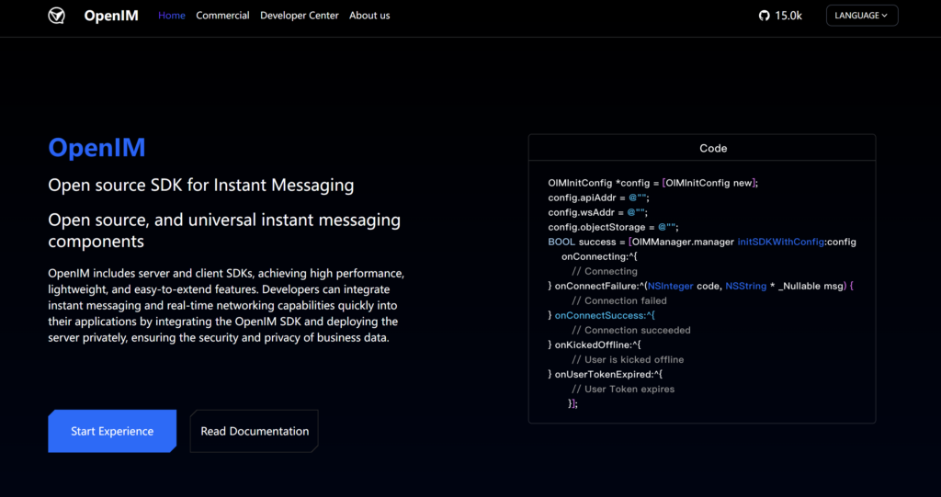
Task: Open the About us page
Action: [369, 16]
